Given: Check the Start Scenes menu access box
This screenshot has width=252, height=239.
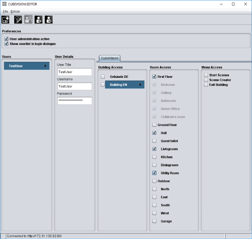Looking at the screenshot, I should 206,75.
